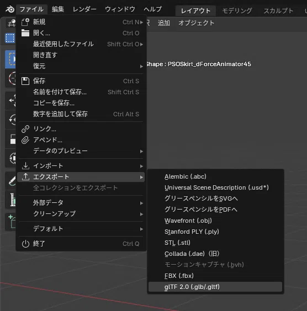Export as Stanford PLY (.ply)
307x311 pixels.
(x=215, y=232)
